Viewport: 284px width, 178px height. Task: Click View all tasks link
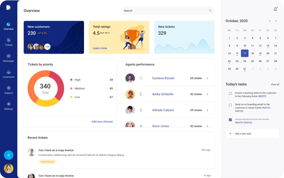275,84
